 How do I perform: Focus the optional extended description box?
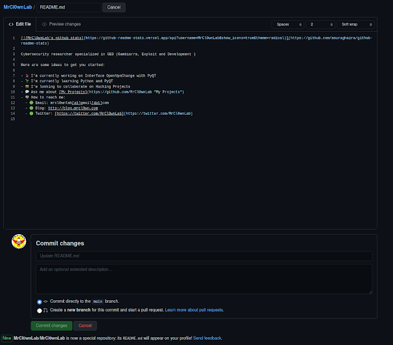(x=204, y=279)
